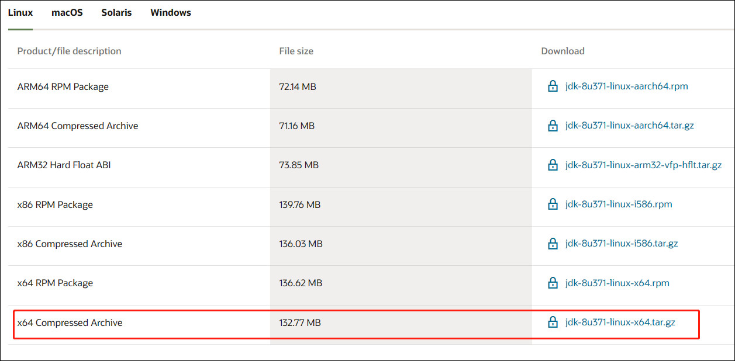Screen dimensions: 735x361
Task: Click lock icon beside jdk-8u371-linux-x64.tar.gz
Action: [x=553, y=322]
